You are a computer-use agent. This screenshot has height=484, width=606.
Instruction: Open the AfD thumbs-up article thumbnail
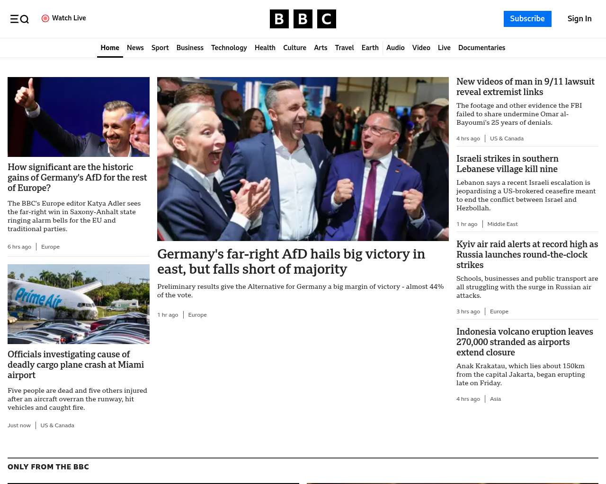pos(79,117)
